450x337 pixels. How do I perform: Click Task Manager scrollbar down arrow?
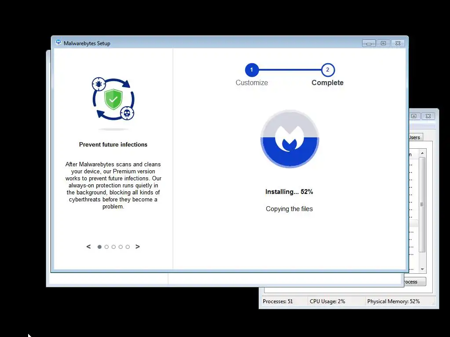coord(422,269)
